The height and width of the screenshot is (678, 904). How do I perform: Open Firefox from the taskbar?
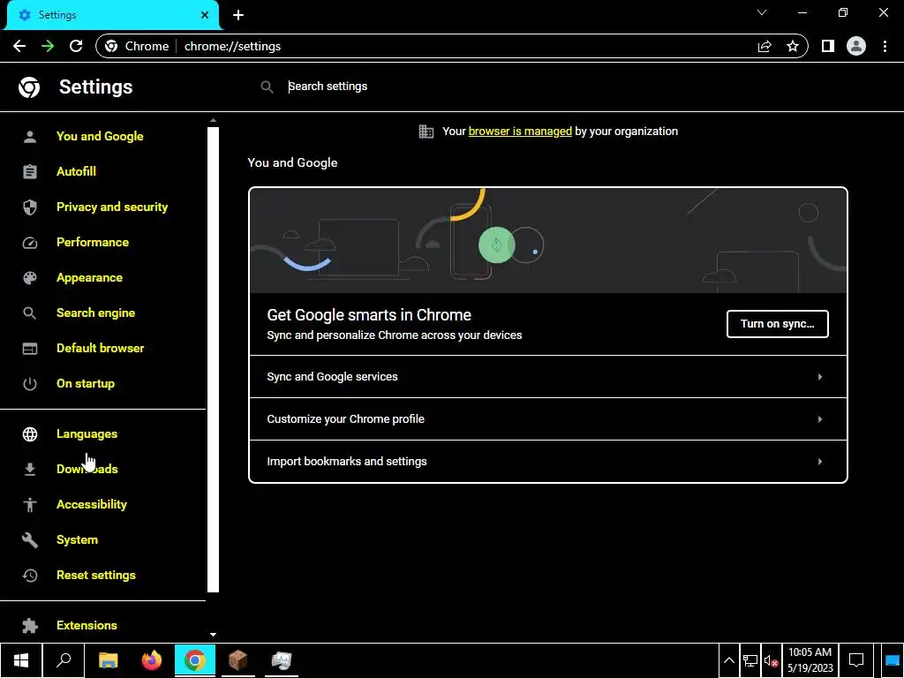(152, 660)
